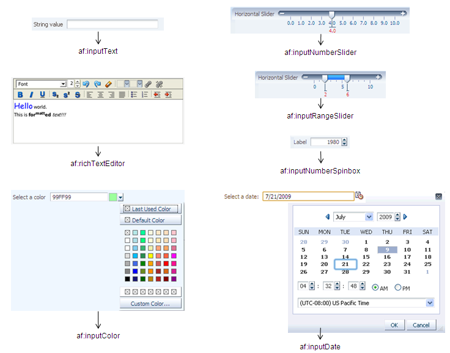
Task: Select the PM radio button
Action: [x=398, y=287]
